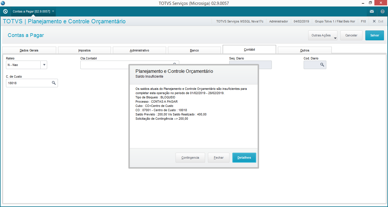
Task: Click the 'Cubo : CO+Centro de Custo' line
Action: pos(155,106)
